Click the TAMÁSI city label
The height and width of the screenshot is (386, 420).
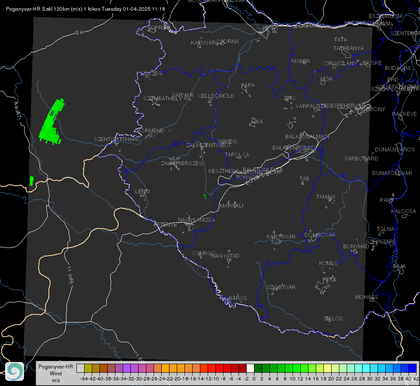[326, 196]
